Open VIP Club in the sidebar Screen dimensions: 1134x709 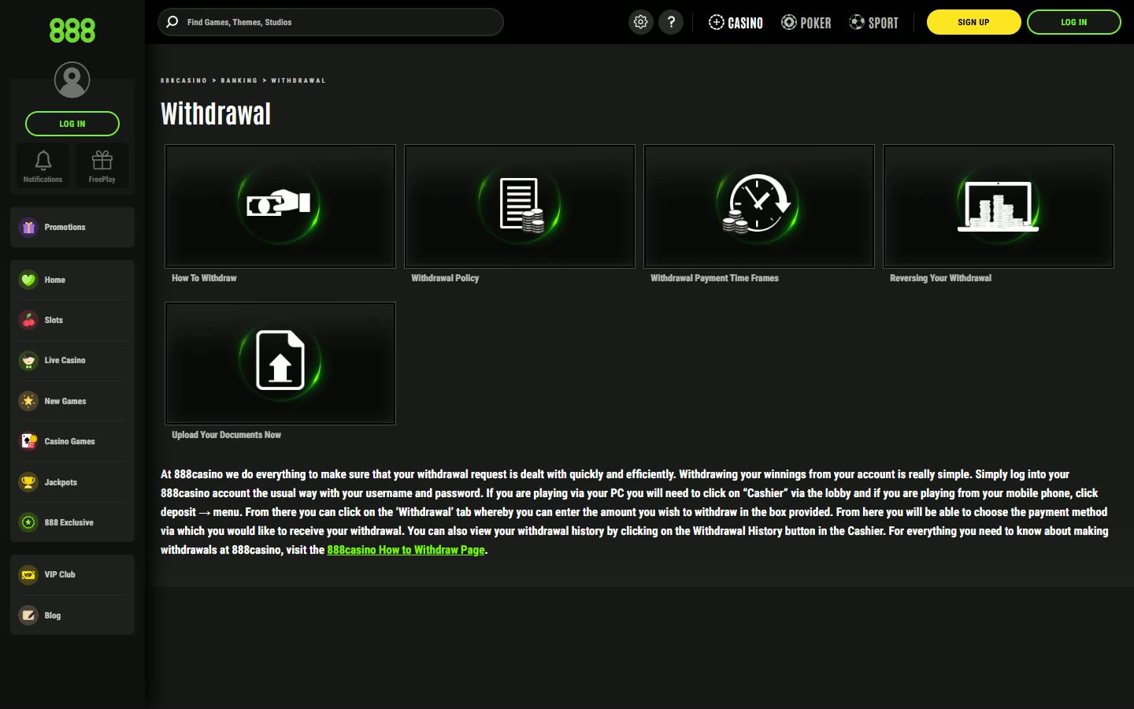[72, 574]
